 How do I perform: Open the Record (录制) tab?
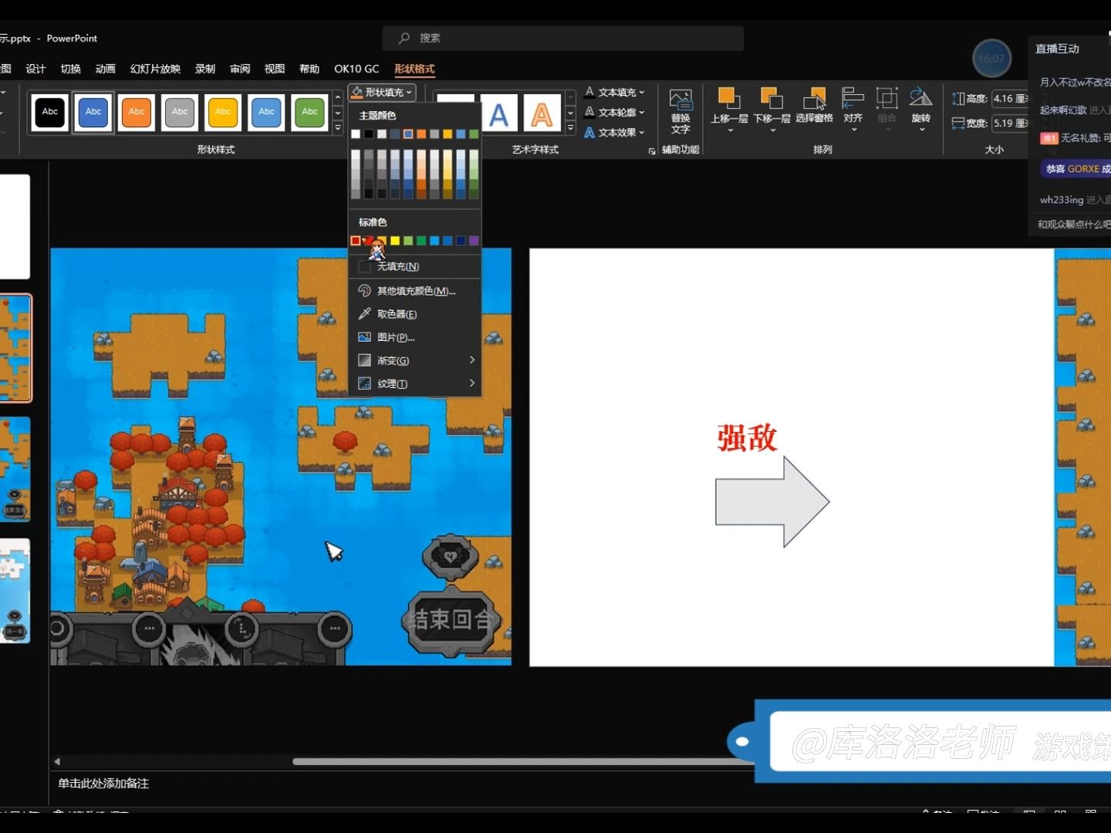(205, 69)
